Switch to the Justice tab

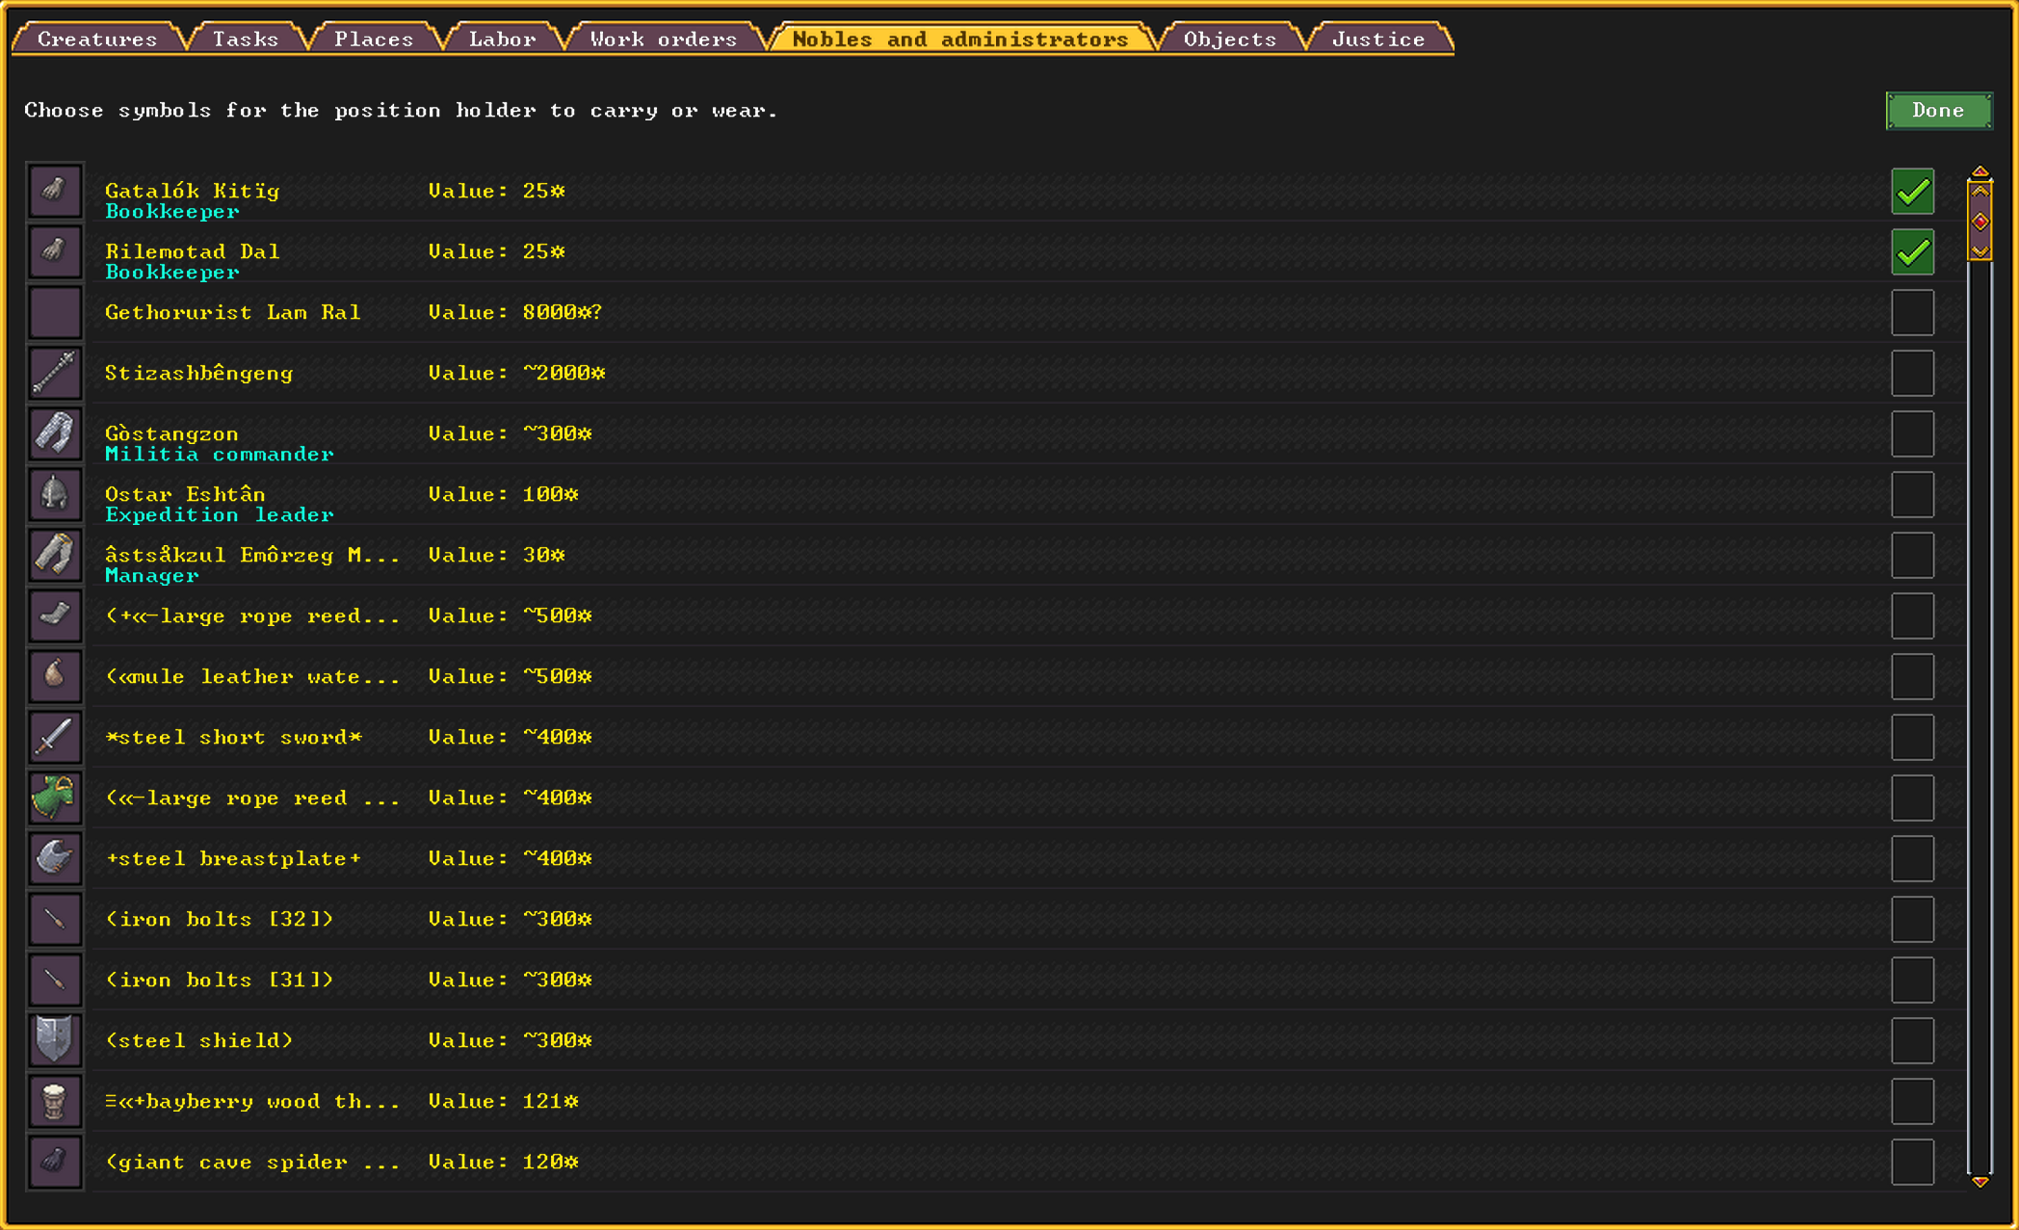click(1378, 39)
